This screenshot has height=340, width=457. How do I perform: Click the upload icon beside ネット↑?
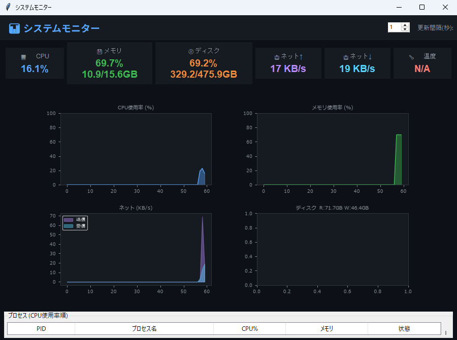pyautogui.click(x=277, y=57)
